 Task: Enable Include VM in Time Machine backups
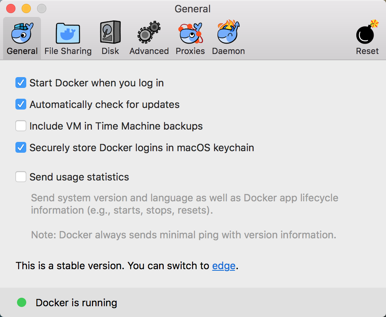point(20,126)
